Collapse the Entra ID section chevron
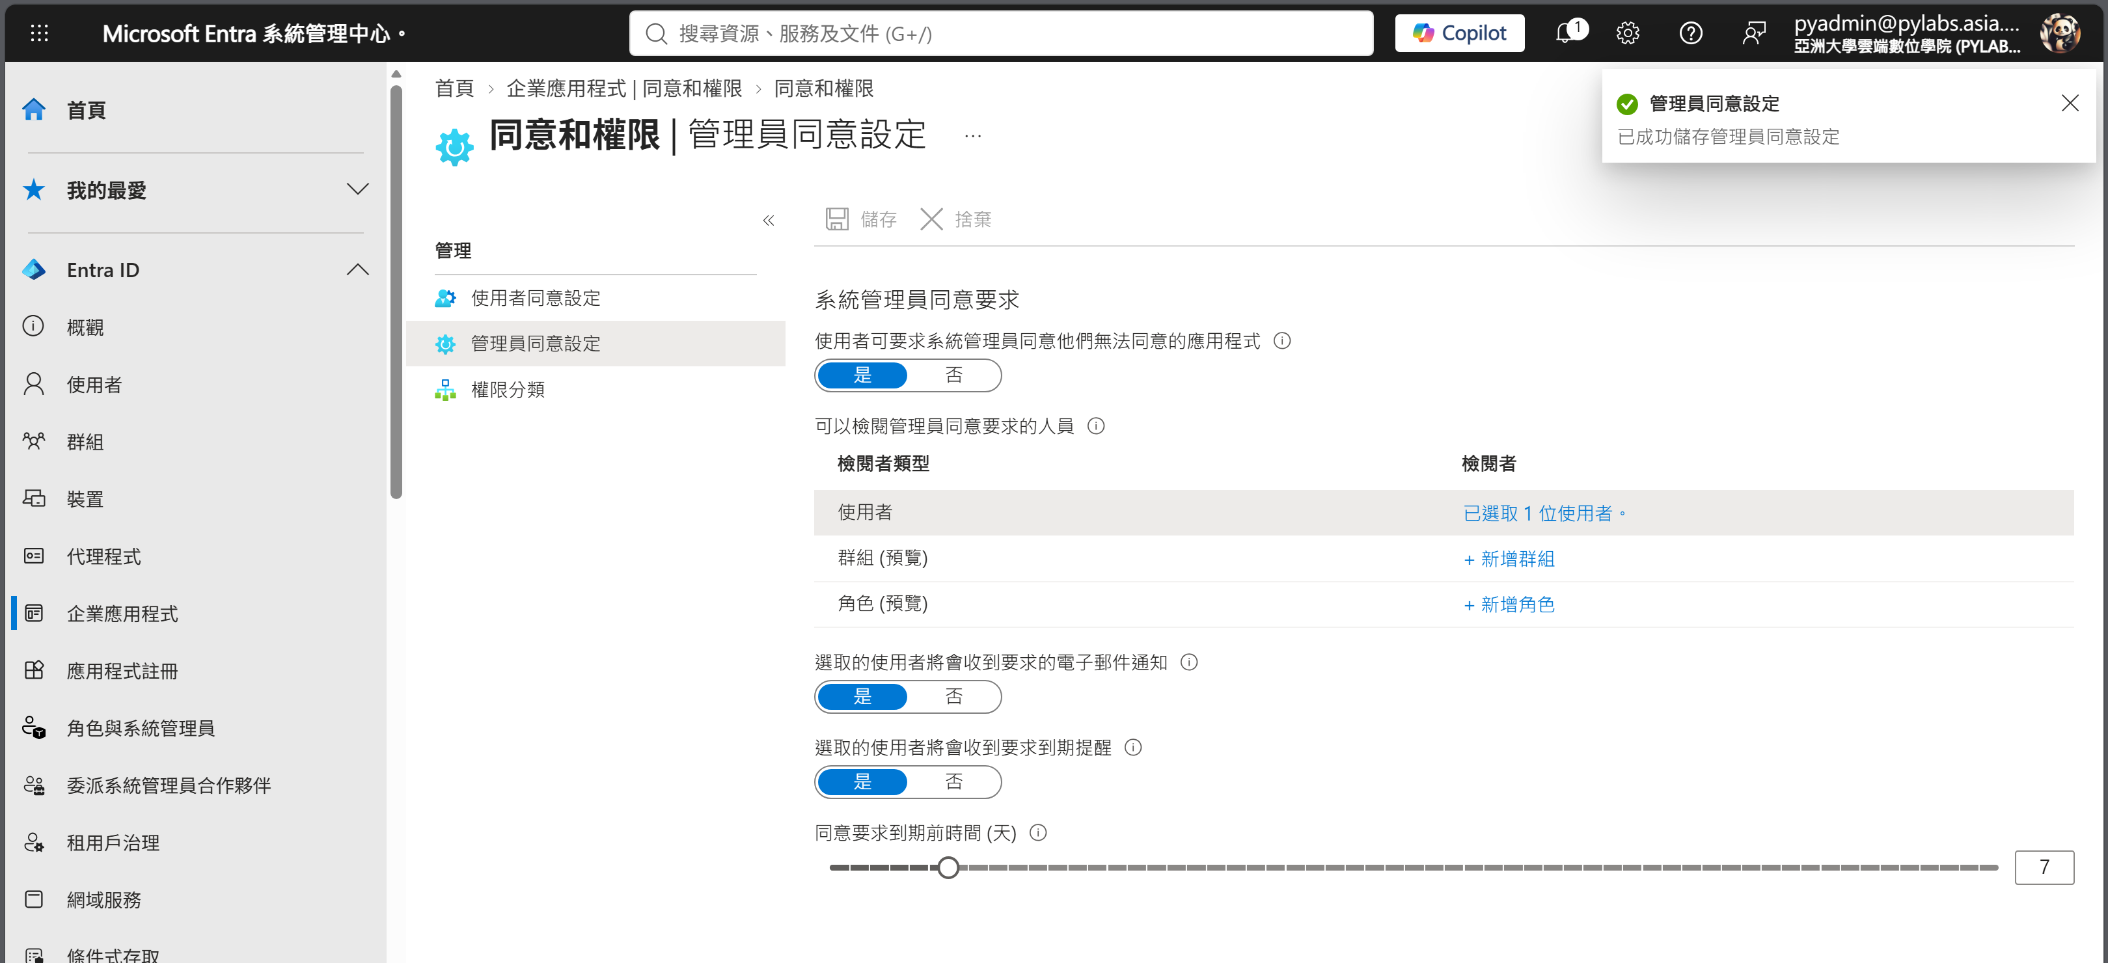Image resolution: width=2108 pixels, height=963 pixels. pos(357,270)
